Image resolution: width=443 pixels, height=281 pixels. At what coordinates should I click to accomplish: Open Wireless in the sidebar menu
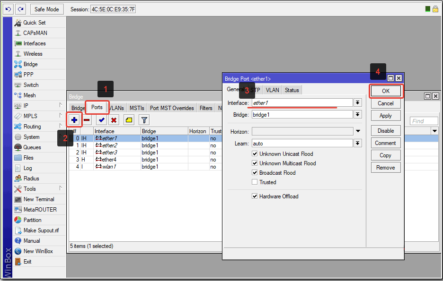[33, 54]
